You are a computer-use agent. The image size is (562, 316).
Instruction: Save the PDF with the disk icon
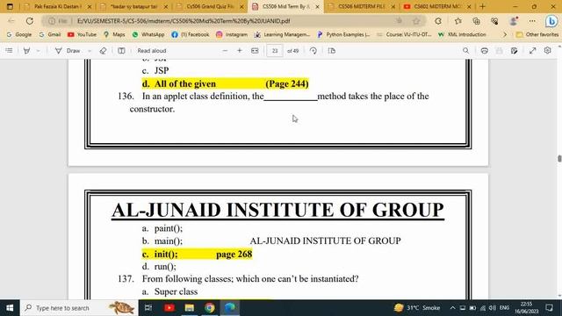(x=500, y=51)
